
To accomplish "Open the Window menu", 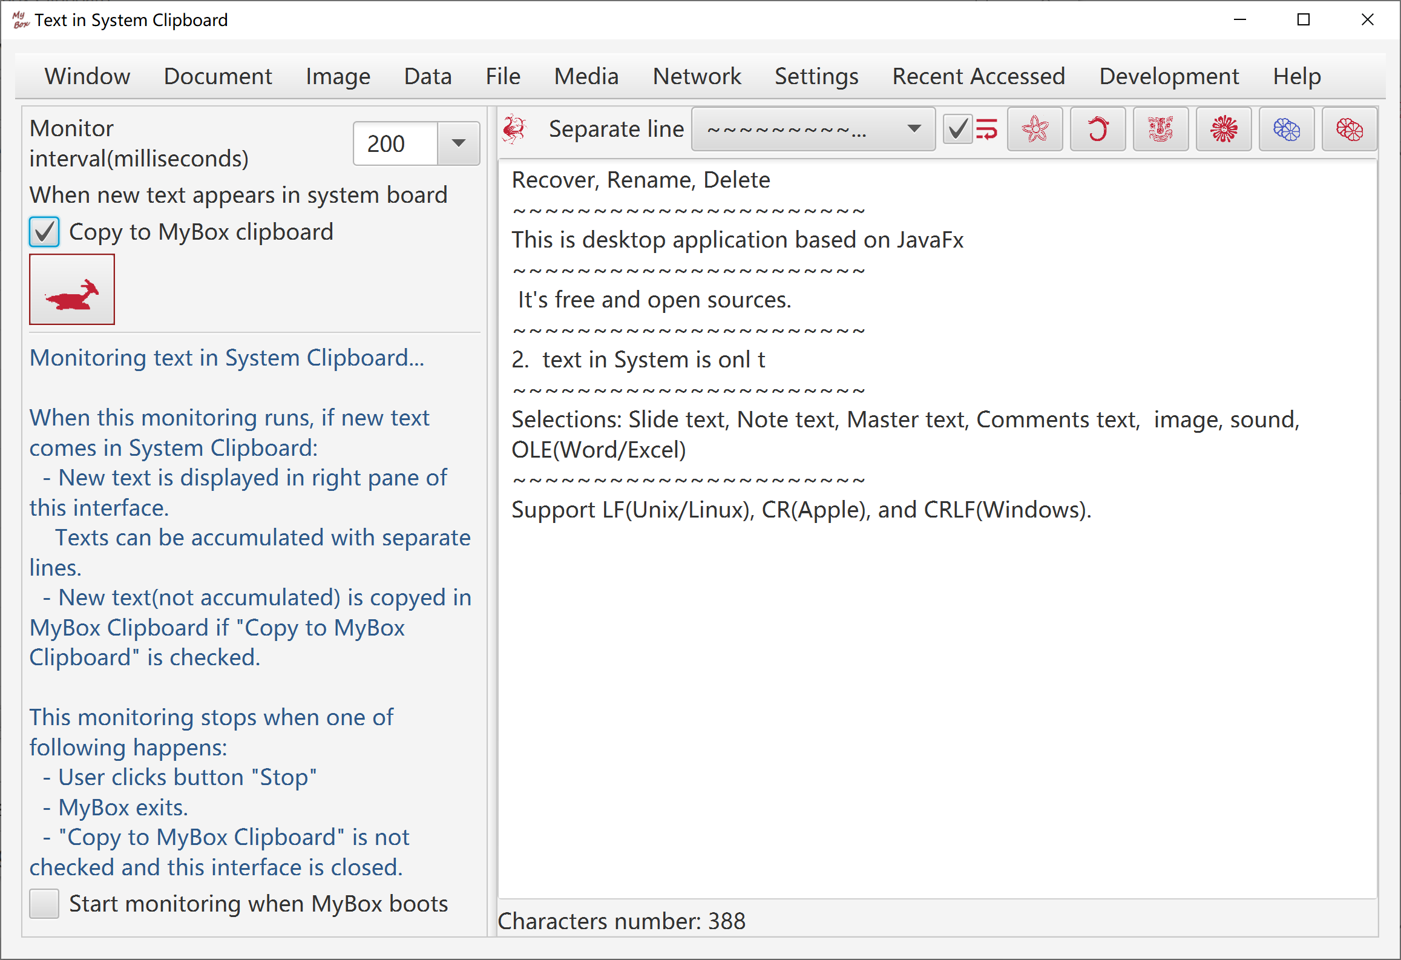I will [x=88, y=76].
